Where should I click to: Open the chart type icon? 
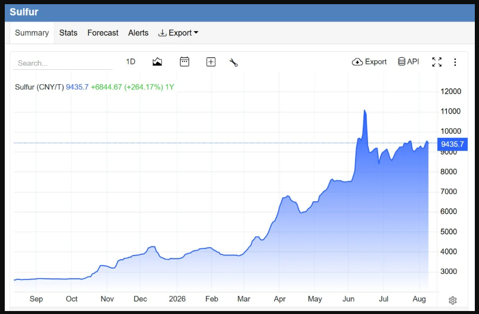157,61
